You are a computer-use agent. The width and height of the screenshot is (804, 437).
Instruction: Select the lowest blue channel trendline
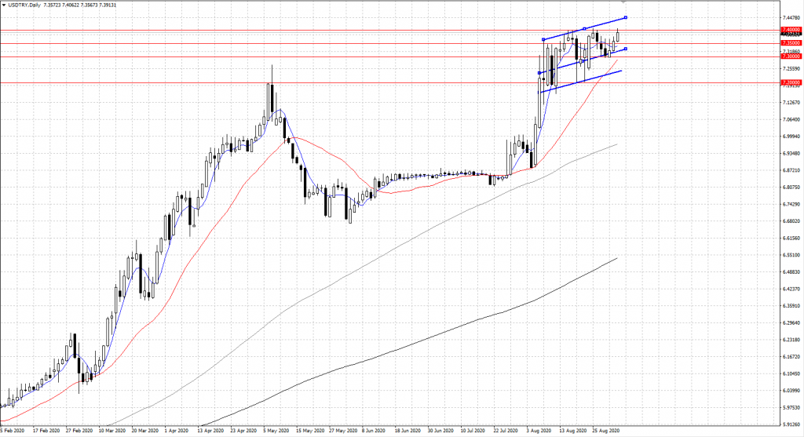tap(581, 82)
